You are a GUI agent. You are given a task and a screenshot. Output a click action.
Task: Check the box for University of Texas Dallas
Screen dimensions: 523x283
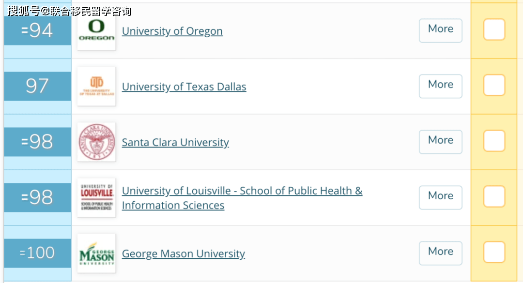494,85
